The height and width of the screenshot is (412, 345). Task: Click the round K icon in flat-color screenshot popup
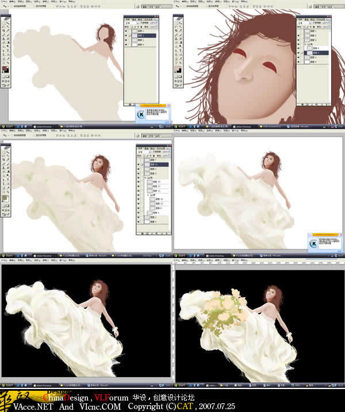click(141, 115)
